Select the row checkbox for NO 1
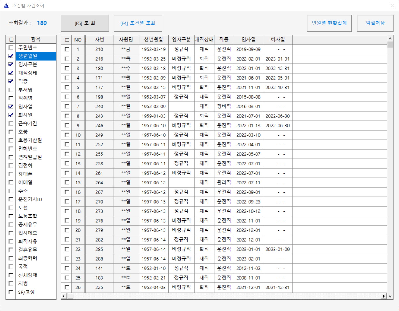Image resolution: width=399 pixels, height=311 pixels. [67, 49]
